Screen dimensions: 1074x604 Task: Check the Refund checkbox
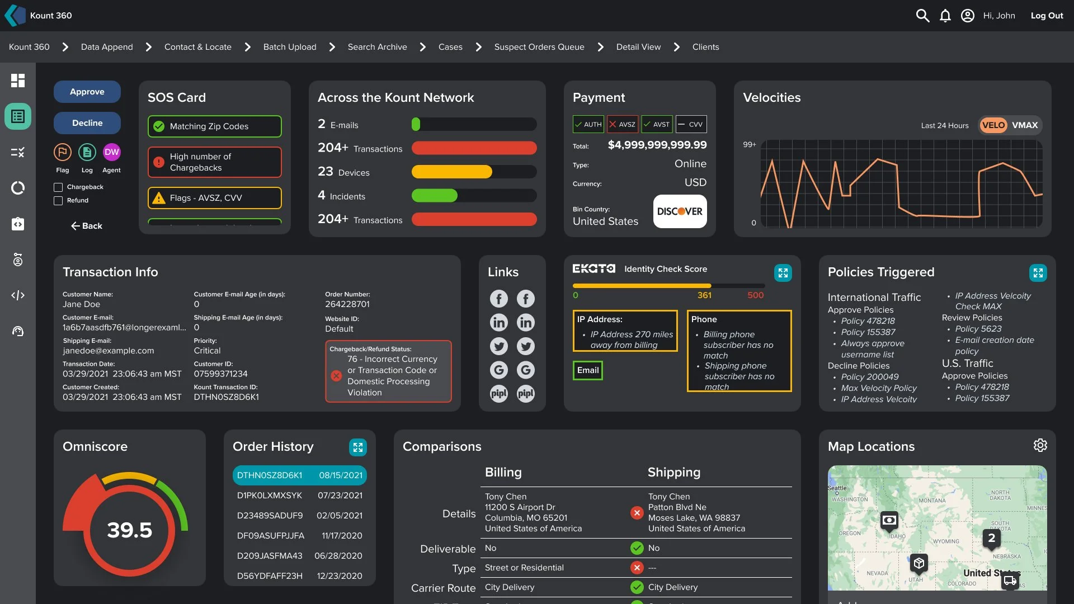[58, 200]
